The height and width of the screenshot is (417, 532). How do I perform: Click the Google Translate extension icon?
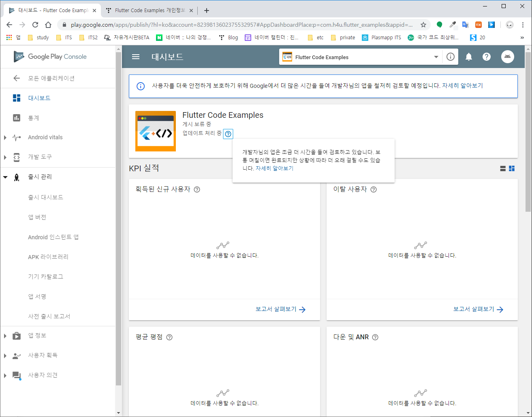466,25
